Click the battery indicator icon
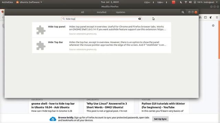This screenshot has height=123, width=220. coord(195,2)
